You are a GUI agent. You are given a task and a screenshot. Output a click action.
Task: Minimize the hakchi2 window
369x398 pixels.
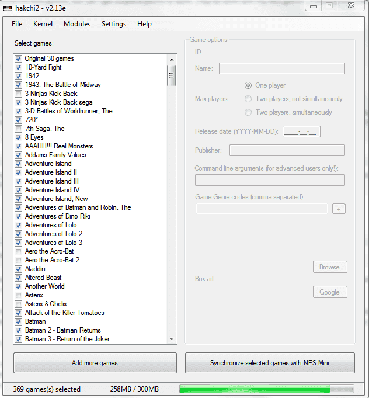314,6
